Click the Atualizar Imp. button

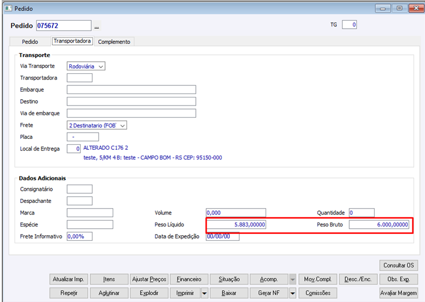[x=69, y=279]
